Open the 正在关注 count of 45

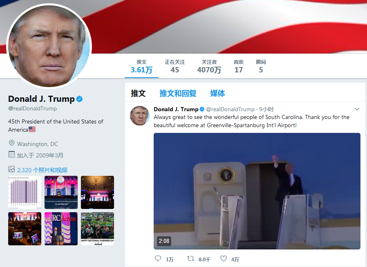coord(175,66)
